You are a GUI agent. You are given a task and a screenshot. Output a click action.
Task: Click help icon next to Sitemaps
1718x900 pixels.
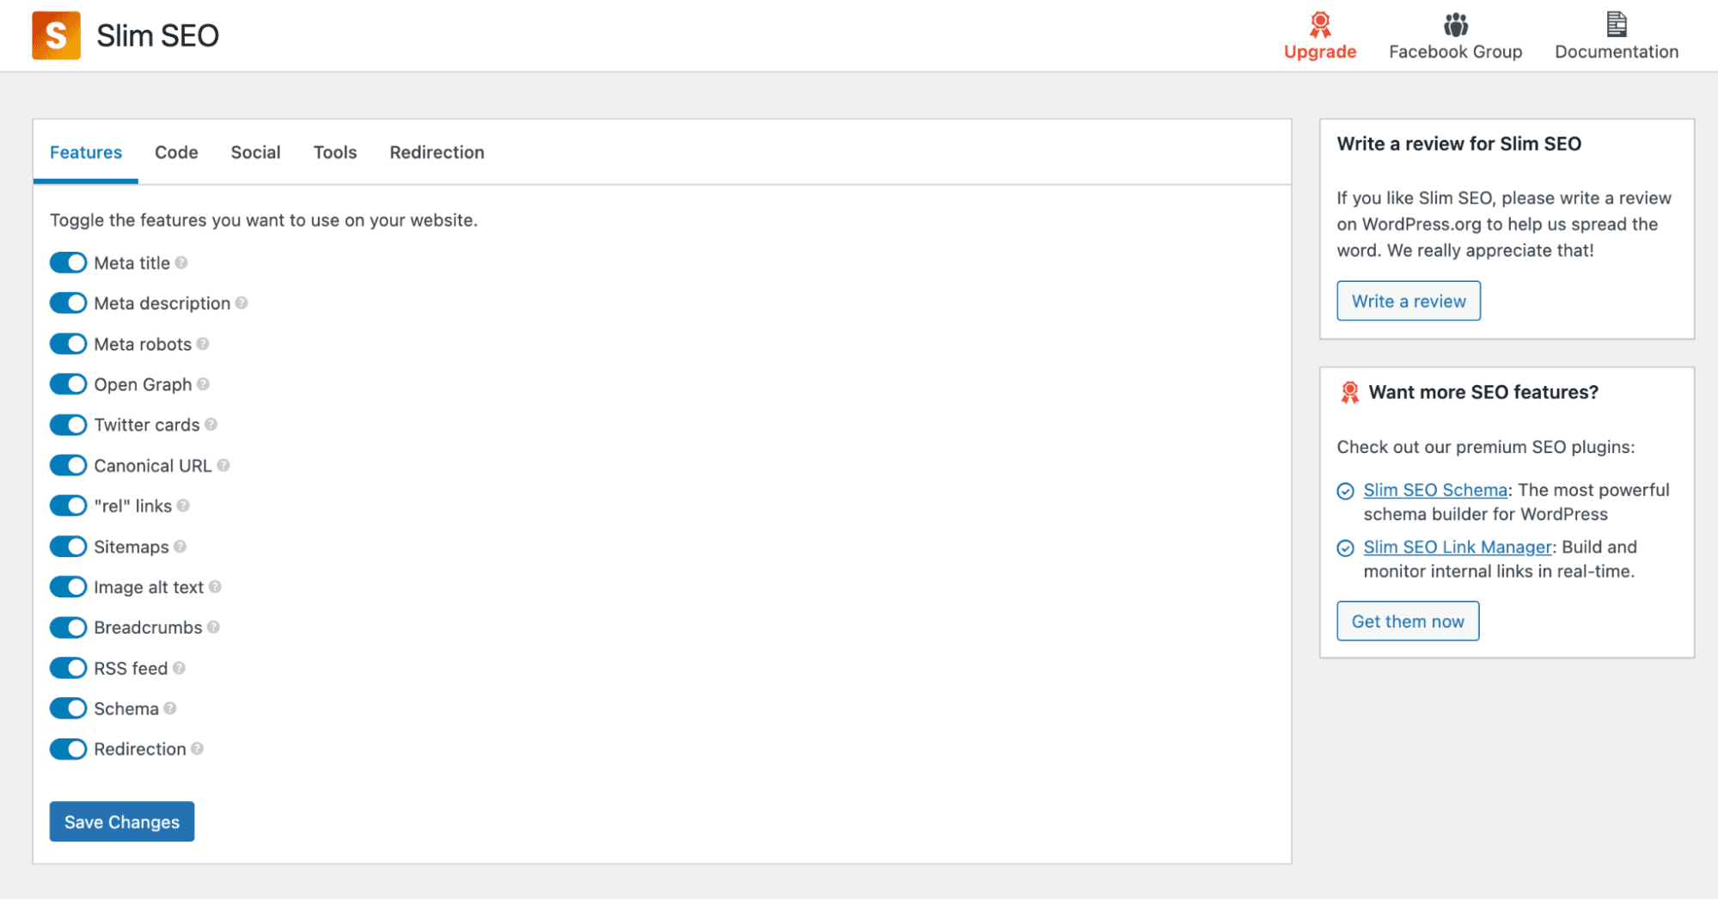[x=180, y=547]
